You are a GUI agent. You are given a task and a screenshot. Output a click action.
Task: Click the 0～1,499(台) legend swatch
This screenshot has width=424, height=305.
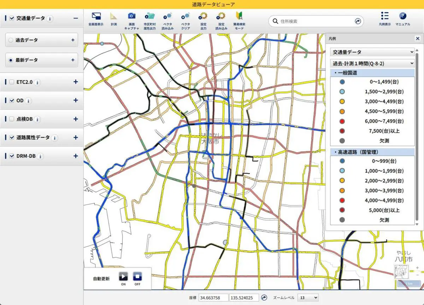click(342, 82)
